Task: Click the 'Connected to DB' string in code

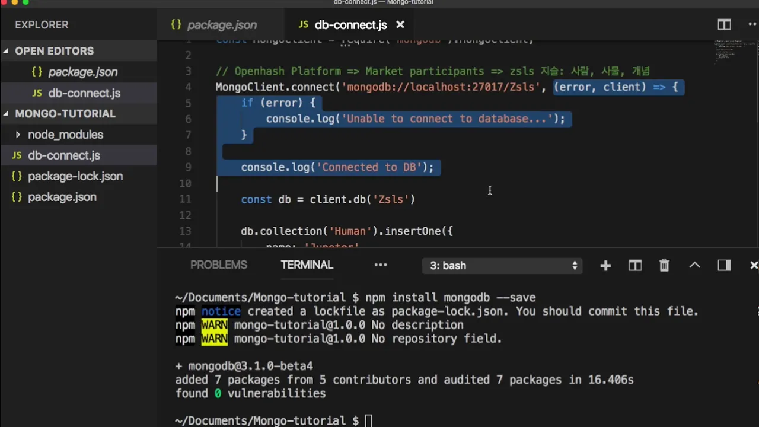Action: (x=368, y=167)
